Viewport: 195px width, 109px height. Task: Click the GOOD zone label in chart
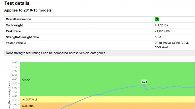click(x=26, y=80)
